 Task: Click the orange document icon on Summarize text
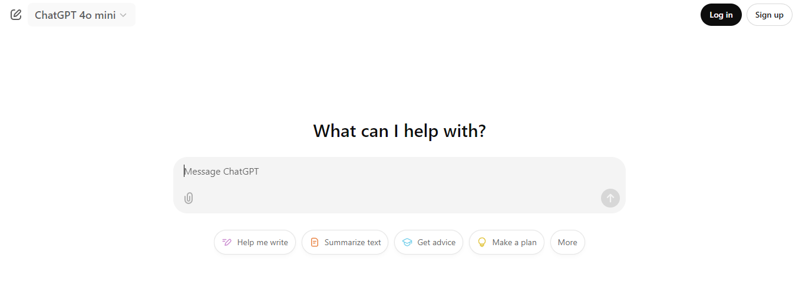[315, 242]
